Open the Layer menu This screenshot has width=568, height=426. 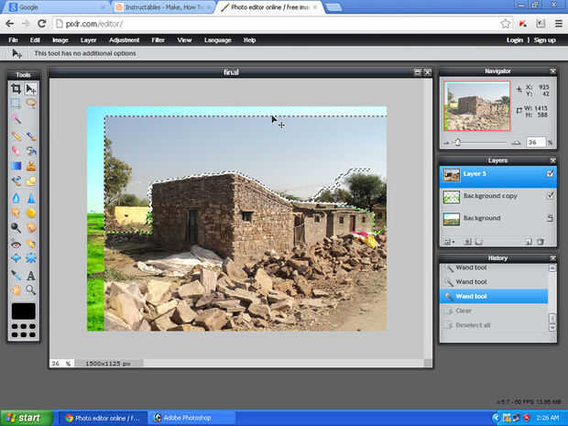[x=88, y=40]
